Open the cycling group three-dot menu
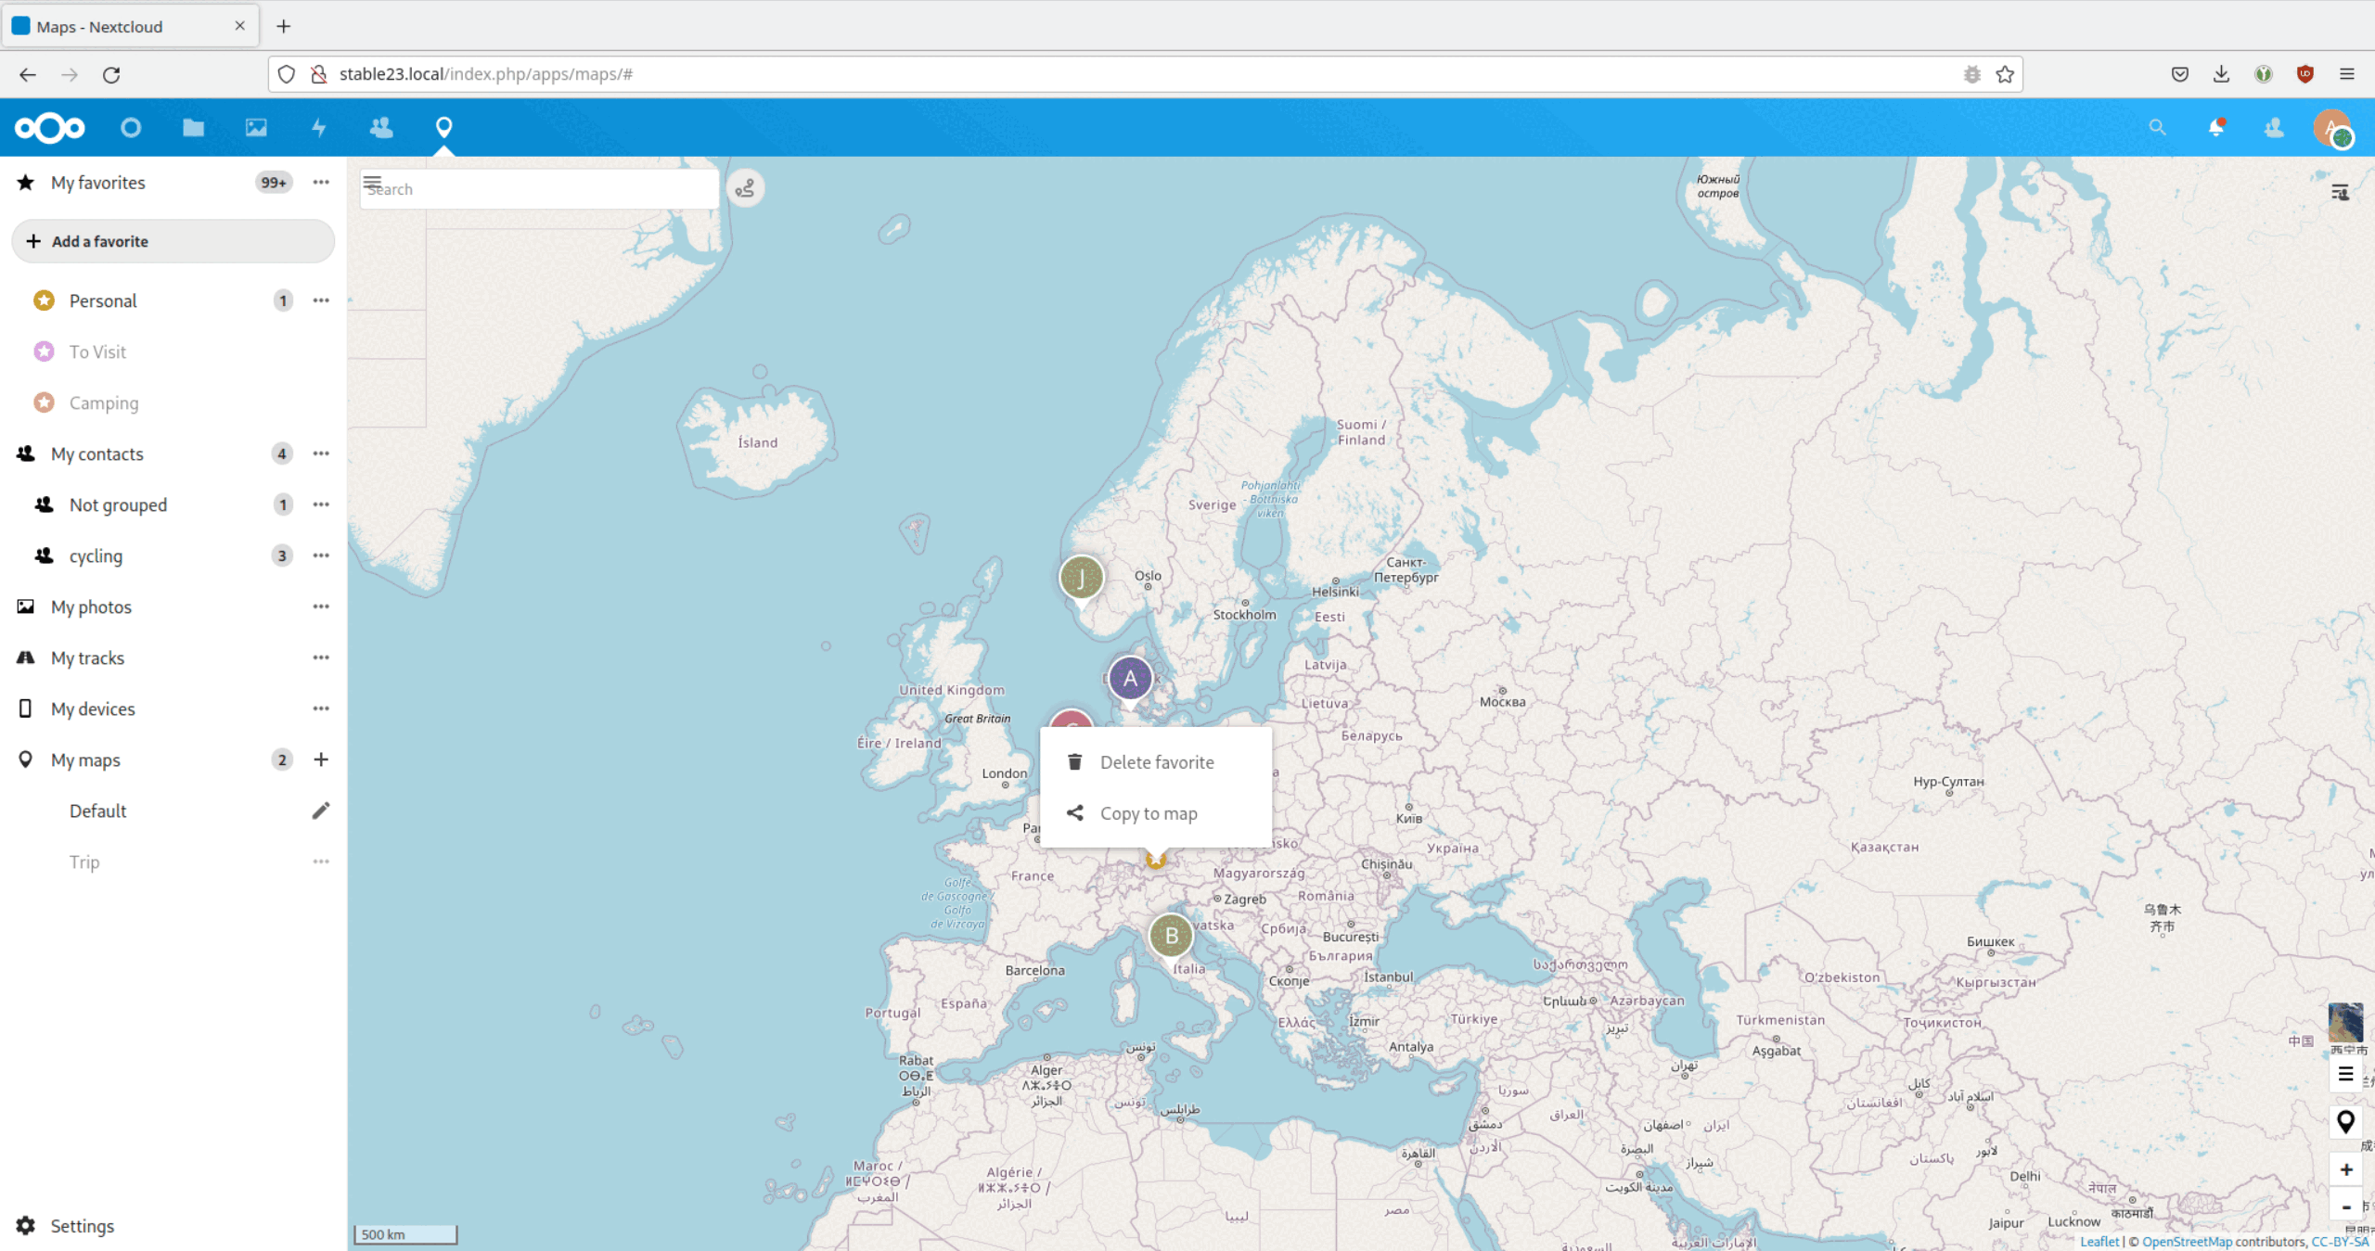Image resolution: width=2375 pixels, height=1251 pixels. (x=321, y=555)
